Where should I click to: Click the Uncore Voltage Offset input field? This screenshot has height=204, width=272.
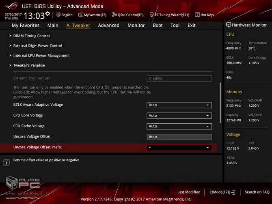(179, 137)
